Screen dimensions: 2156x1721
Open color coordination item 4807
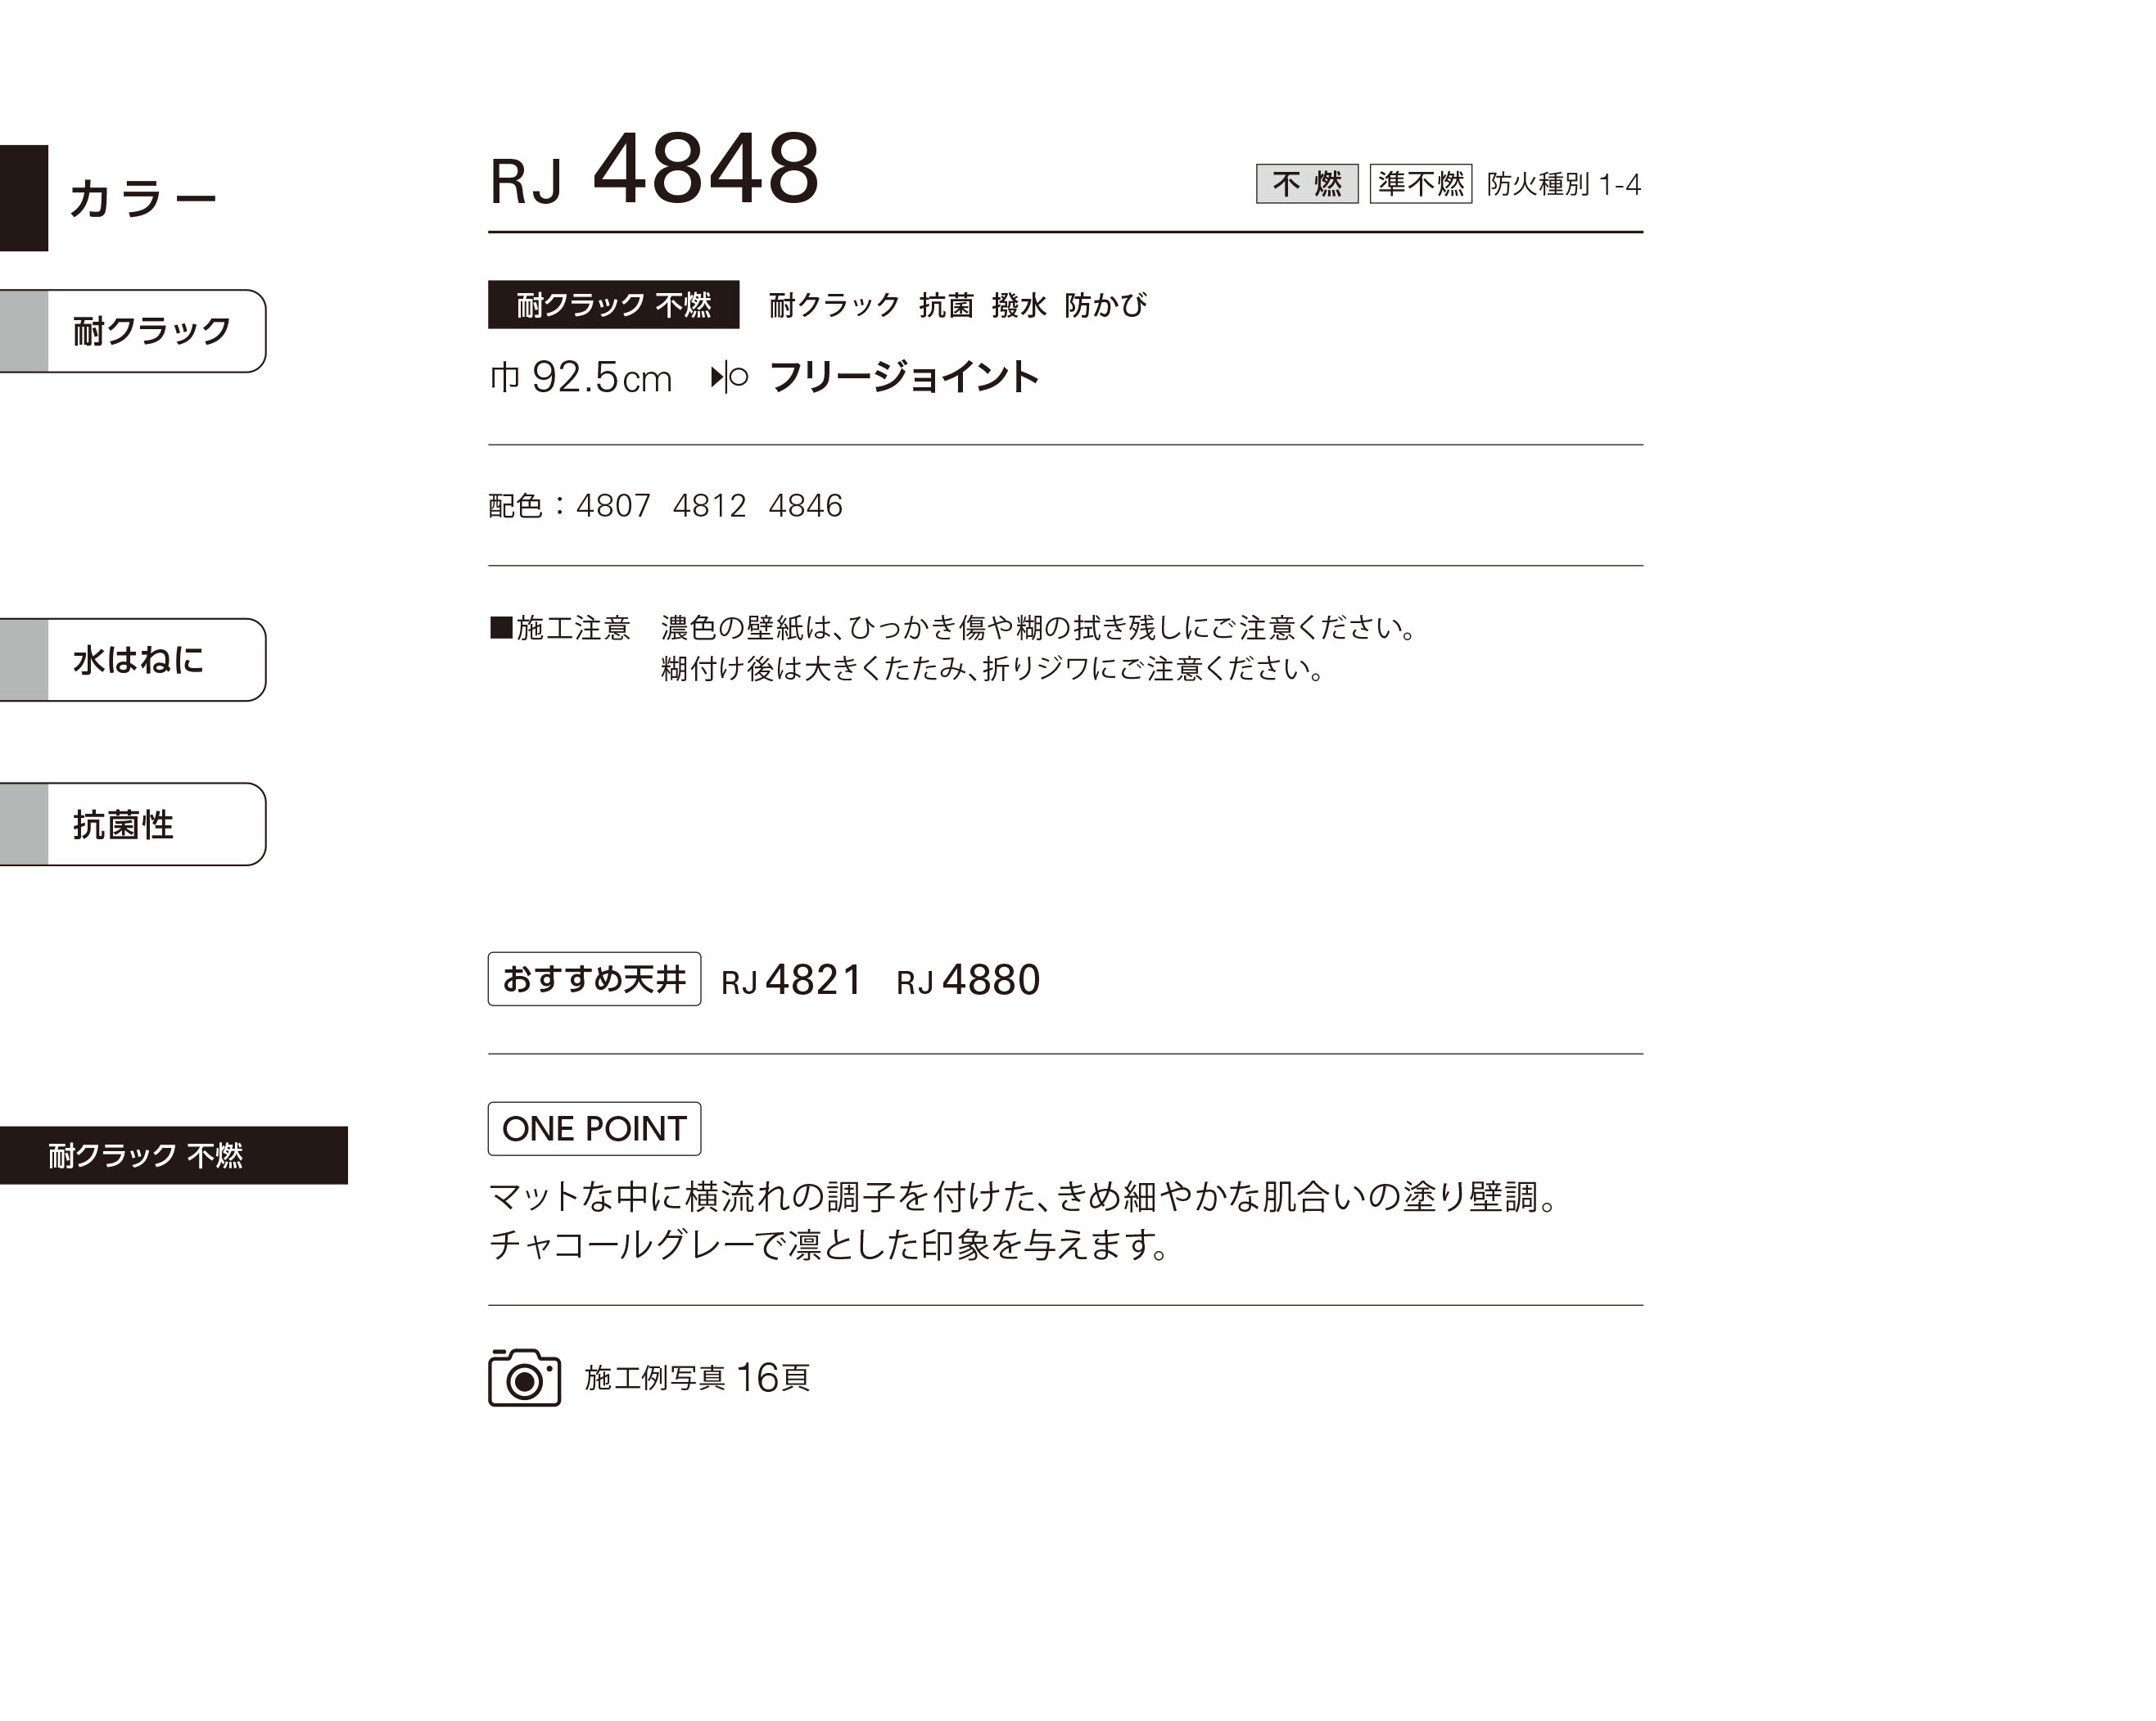coord(613,506)
